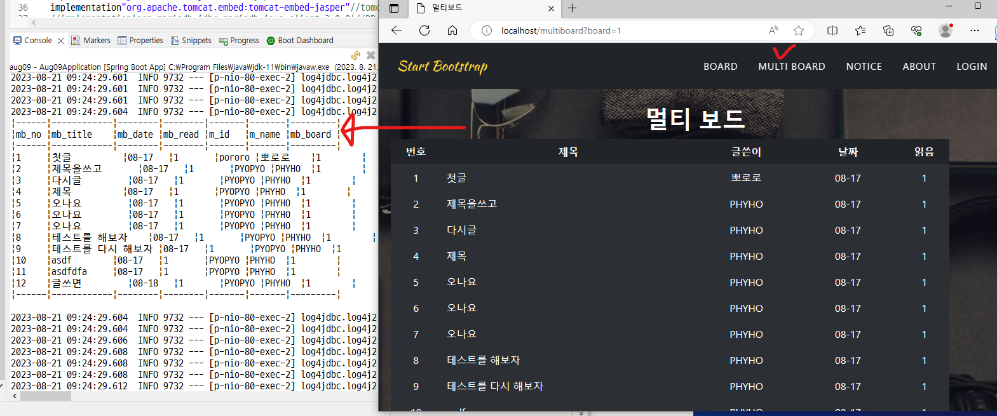Reload the localhost multiboard page
Screen dimensions: 997x416
point(424,30)
